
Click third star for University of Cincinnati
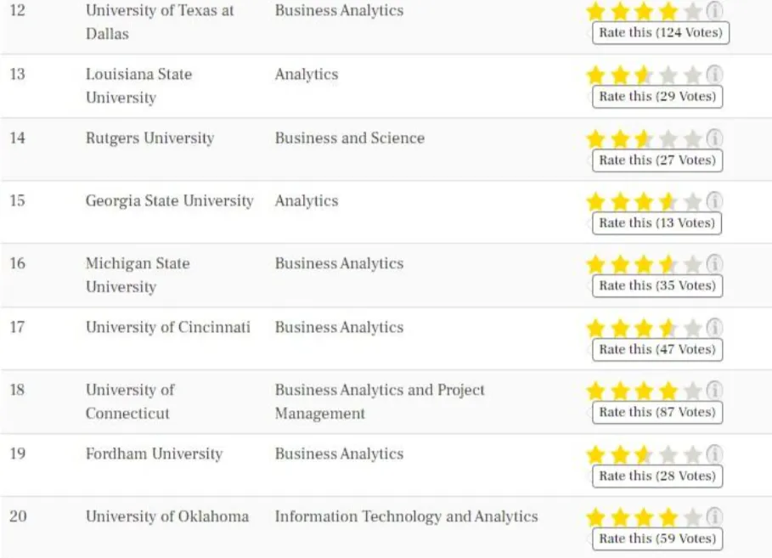[x=645, y=328]
